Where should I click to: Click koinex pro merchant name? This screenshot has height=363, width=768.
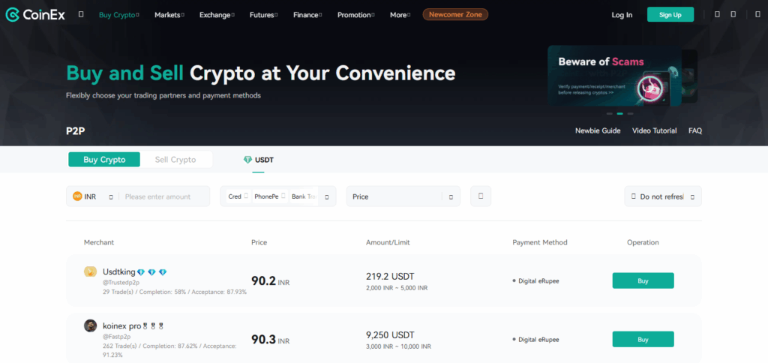[x=121, y=325]
